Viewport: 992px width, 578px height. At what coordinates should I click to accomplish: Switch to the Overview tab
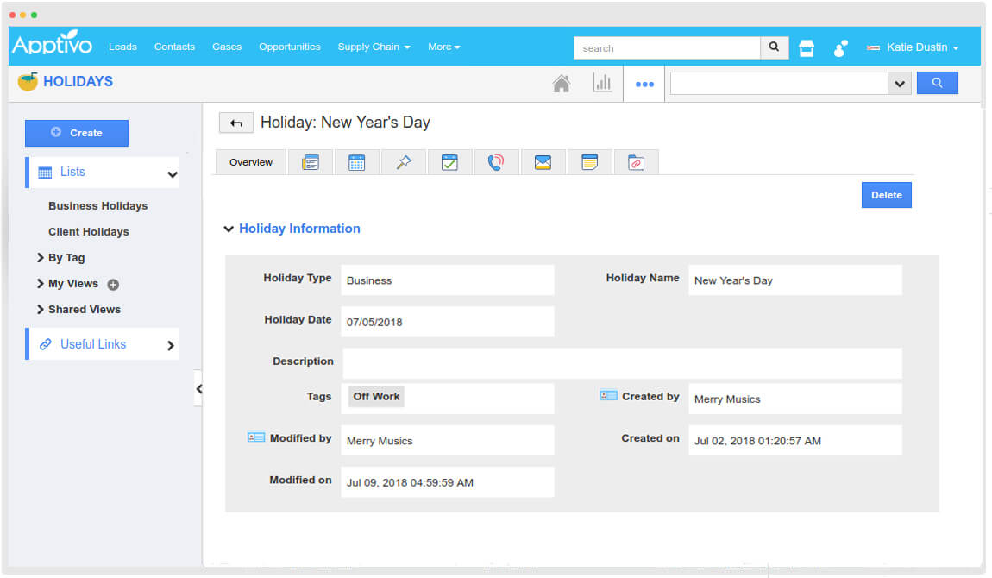coord(251,162)
